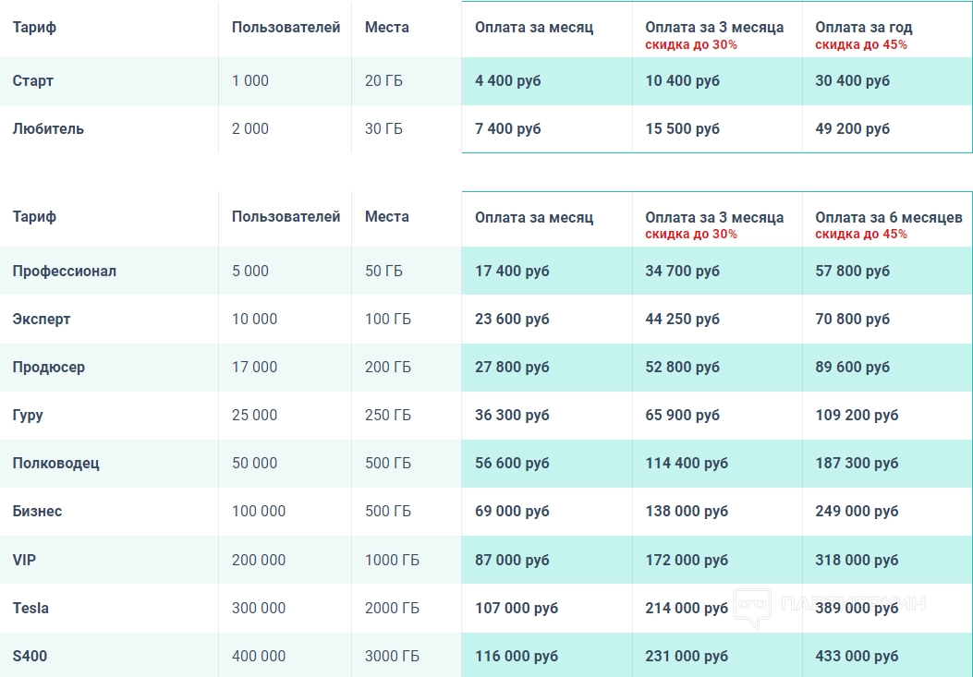This screenshot has height=677, width=973.
Task: Click the 433 000 руб S400 price
Action: (857, 657)
